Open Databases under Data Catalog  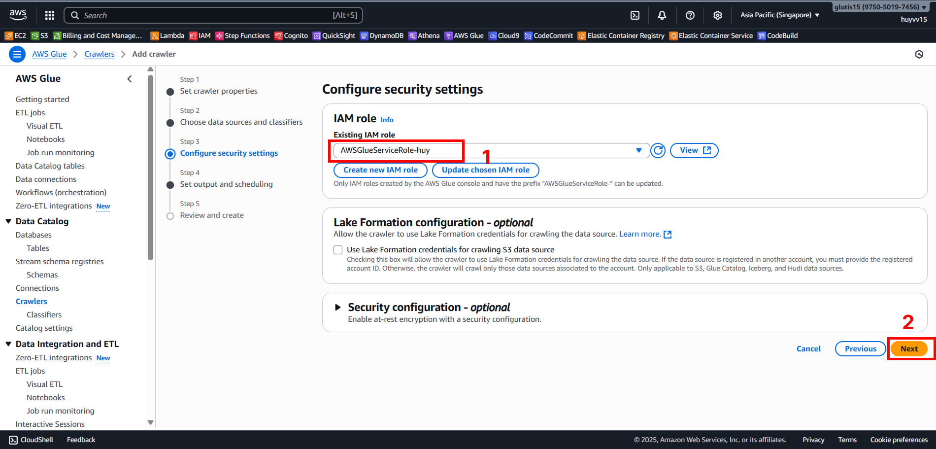[33, 235]
